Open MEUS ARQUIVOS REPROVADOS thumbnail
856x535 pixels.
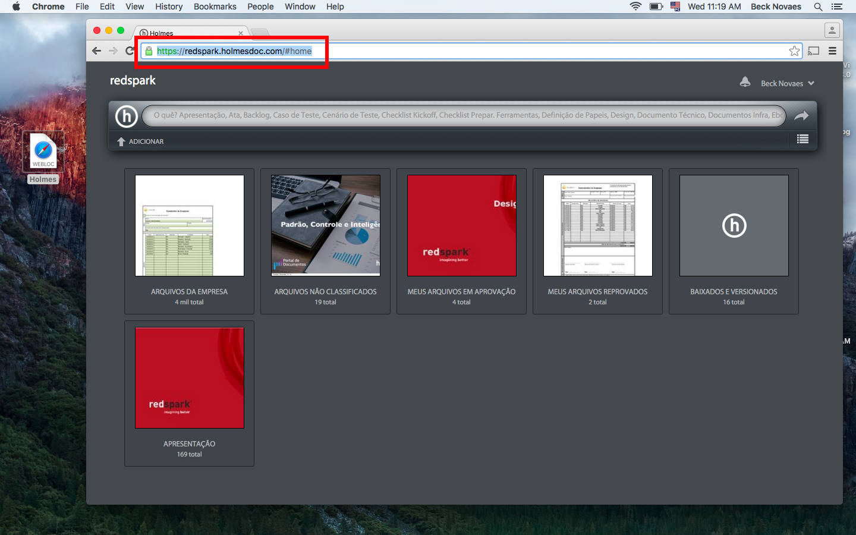[598, 225]
